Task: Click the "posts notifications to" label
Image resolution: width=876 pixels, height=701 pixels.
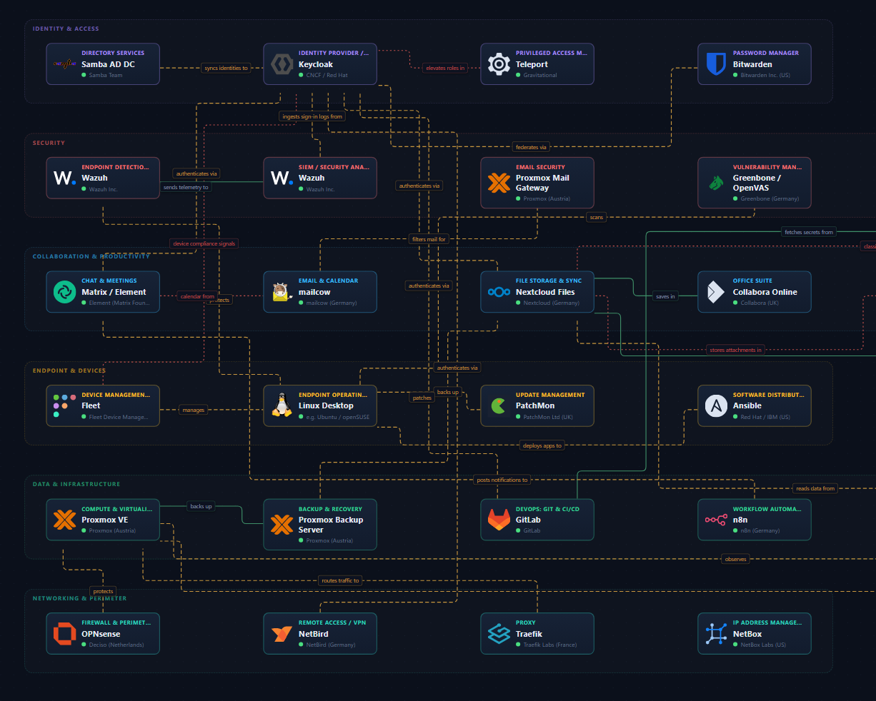Action: 502,480
